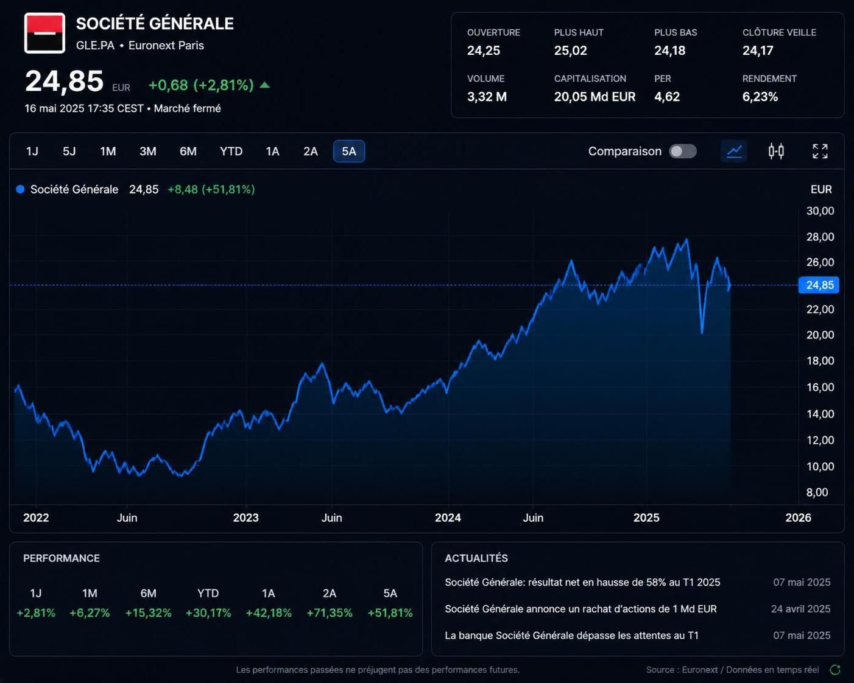The image size is (854, 683).
Task: Click the large 24,85 current price
Action: [64, 81]
